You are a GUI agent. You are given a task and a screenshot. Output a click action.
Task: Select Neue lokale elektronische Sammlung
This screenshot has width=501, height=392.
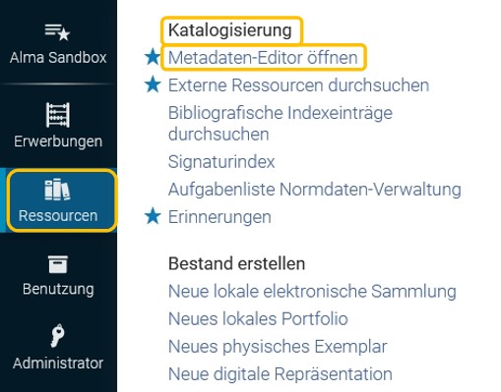point(312,291)
